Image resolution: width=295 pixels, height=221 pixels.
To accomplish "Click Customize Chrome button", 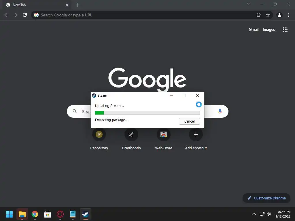I will [x=266, y=198].
